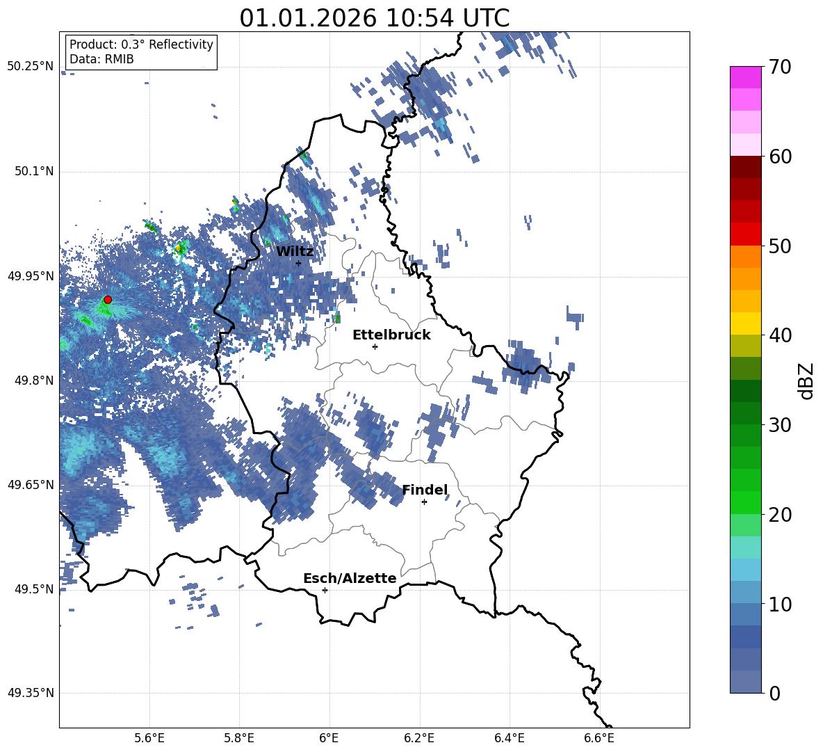Pick the bright green colorbar segment at 20
The width and height of the screenshot is (823, 752).
click(x=745, y=502)
